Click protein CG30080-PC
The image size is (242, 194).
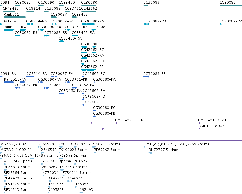coord(104,108)
